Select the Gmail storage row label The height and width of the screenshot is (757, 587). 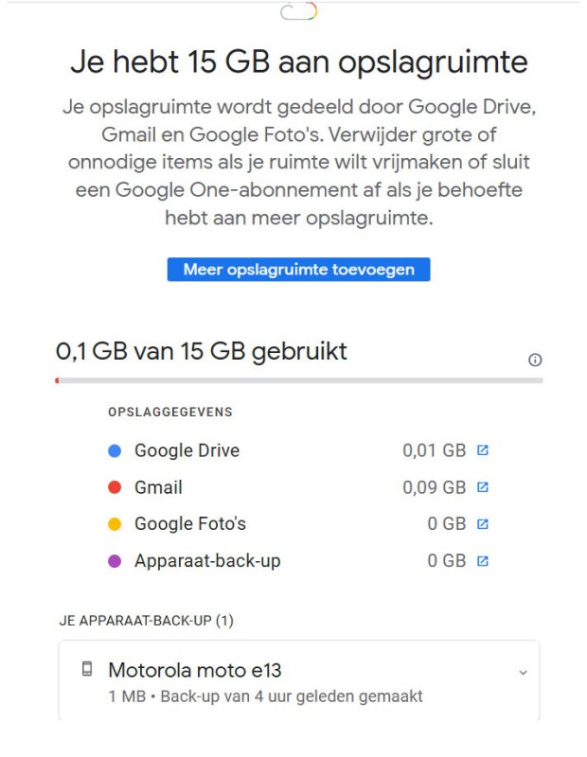158,487
